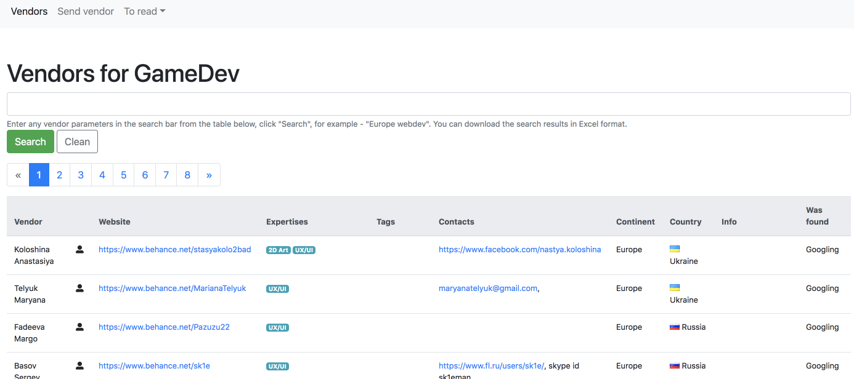This screenshot has height=379, width=854.
Task: Click the Ukraine flag in Koloshina's row
Action: pyautogui.click(x=675, y=249)
